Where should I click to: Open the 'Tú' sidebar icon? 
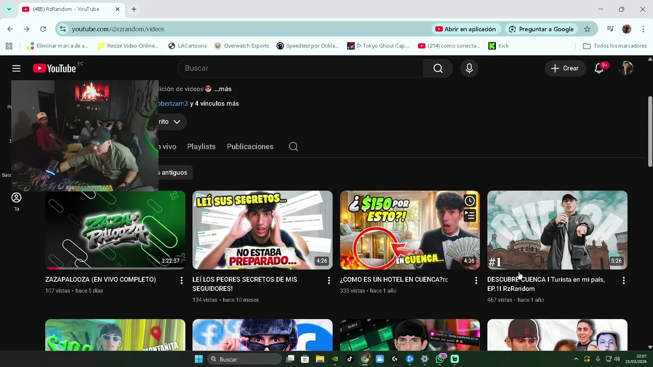(16, 202)
